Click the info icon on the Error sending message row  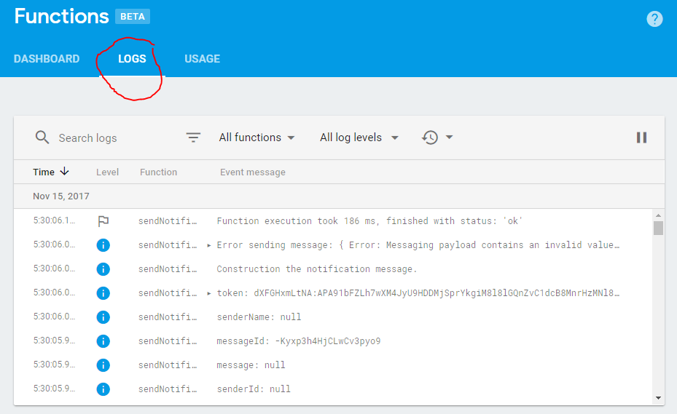[103, 245]
